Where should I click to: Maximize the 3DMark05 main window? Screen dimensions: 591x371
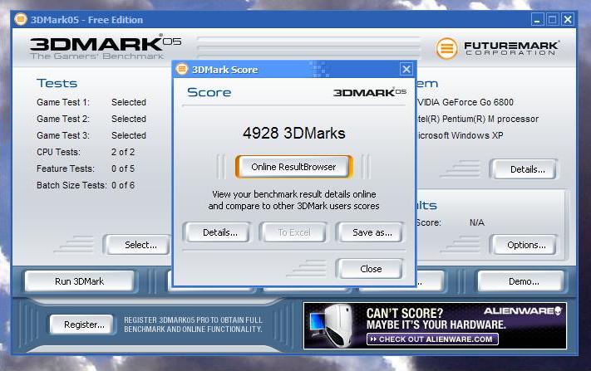[552, 19]
